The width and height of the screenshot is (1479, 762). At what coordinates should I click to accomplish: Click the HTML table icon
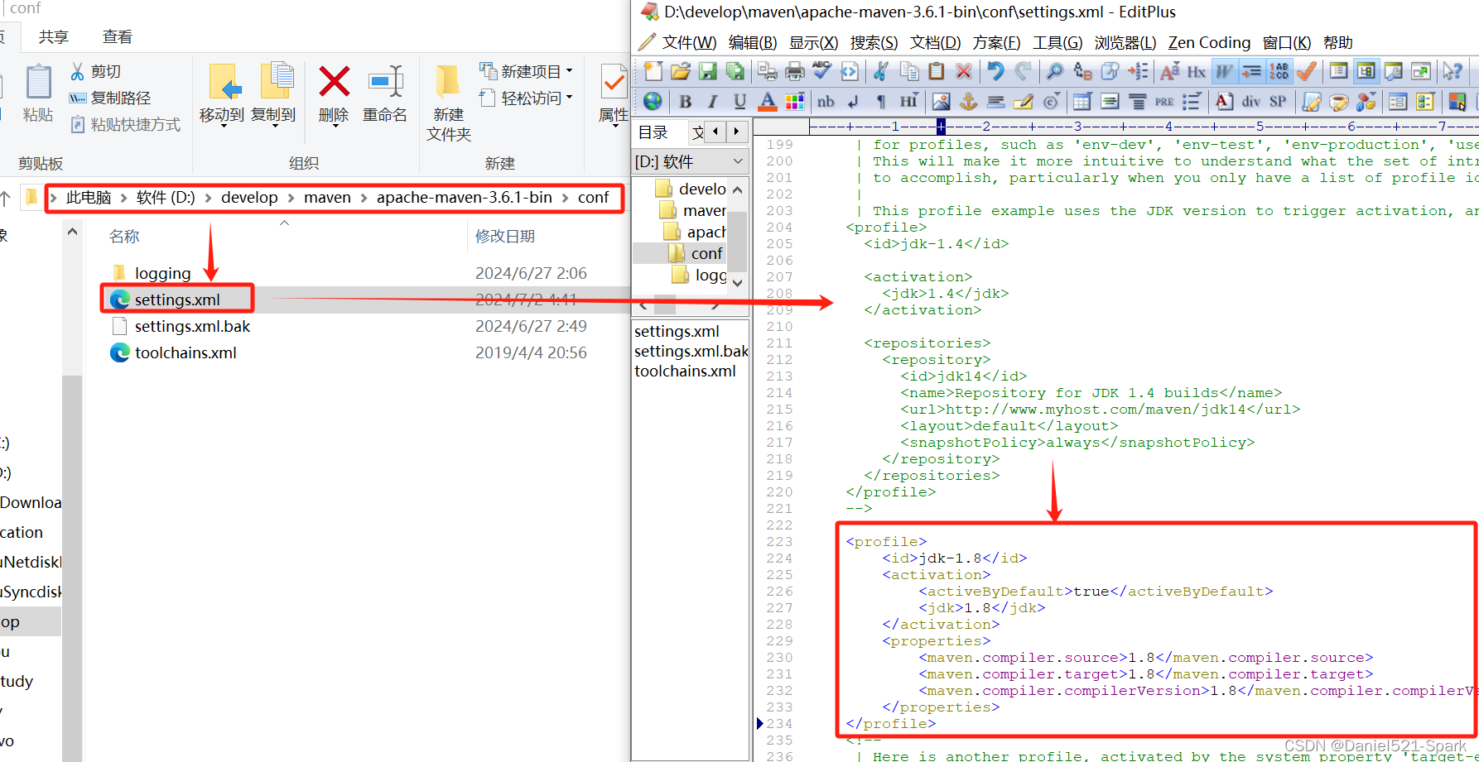pos(1082,102)
